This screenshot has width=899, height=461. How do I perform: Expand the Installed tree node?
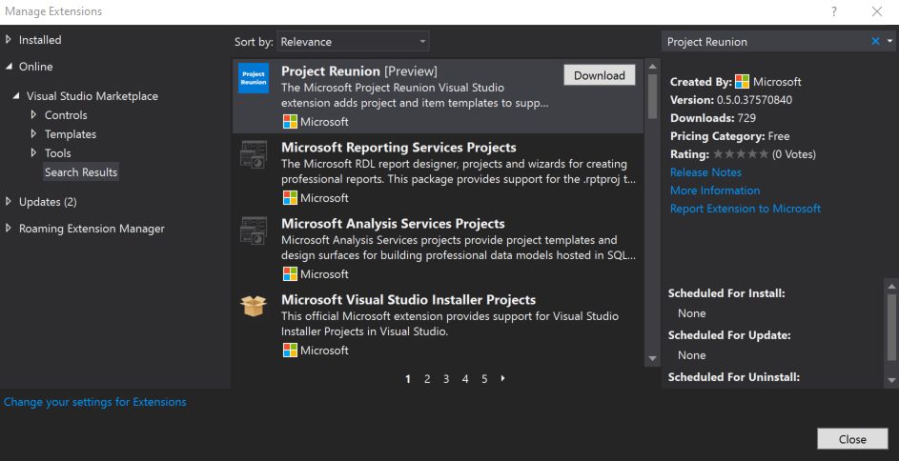click(8, 39)
